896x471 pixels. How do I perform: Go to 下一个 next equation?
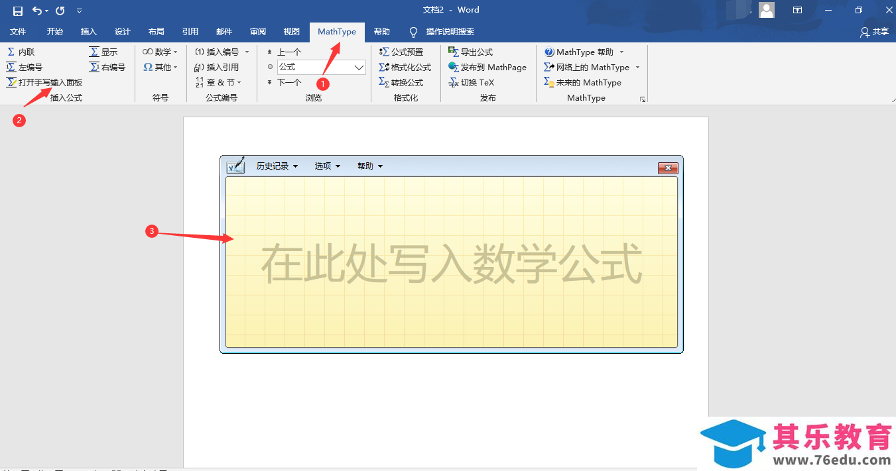(x=284, y=83)
